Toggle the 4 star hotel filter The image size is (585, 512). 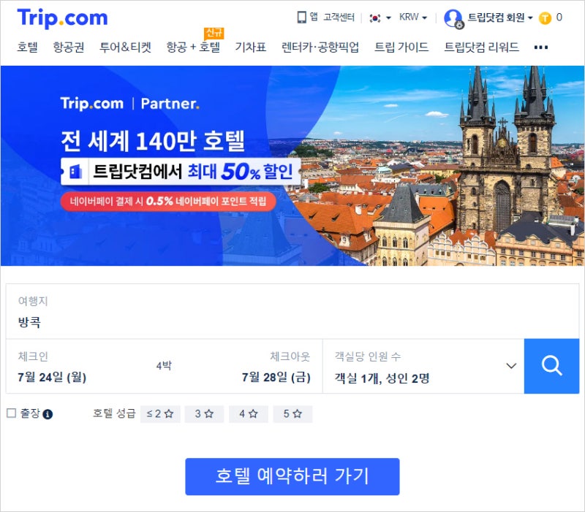[249, 414]
